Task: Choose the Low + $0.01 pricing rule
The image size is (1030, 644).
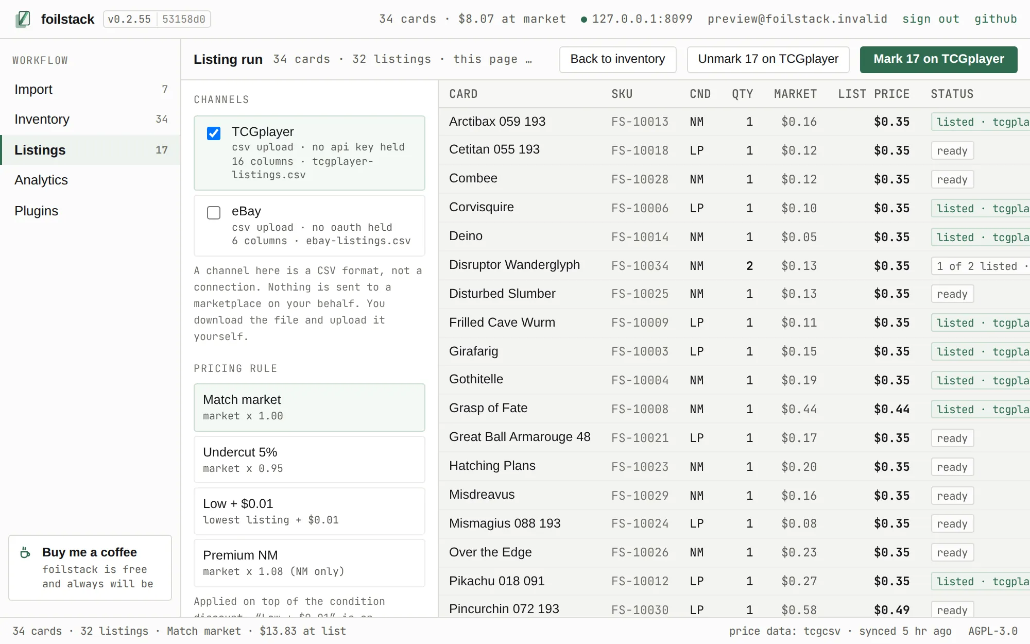Action: [310, 511]
